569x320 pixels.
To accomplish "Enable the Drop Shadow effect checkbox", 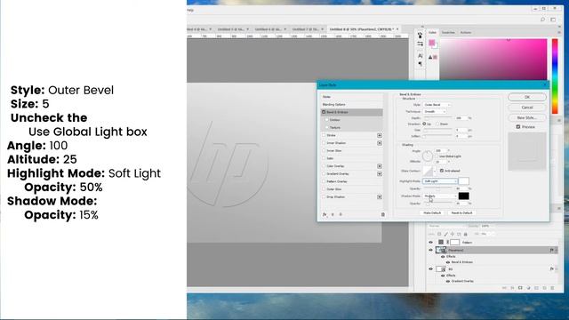I will [x=324, y=196].
